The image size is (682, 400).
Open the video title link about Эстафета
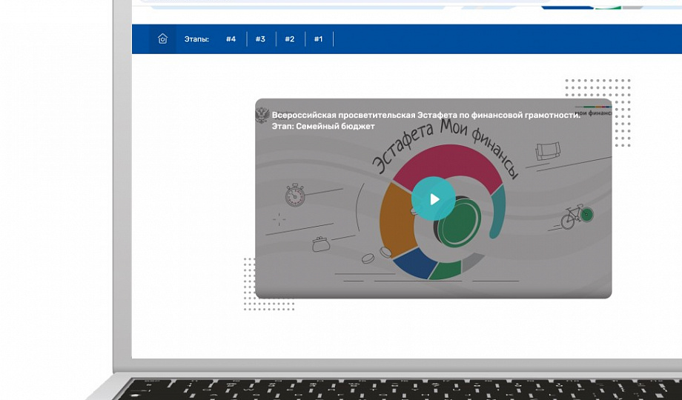tap(426, 115)
